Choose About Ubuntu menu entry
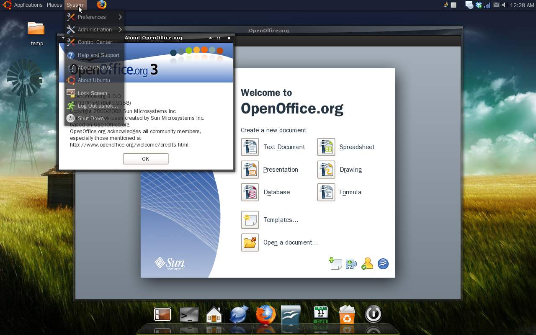 click(x=94, y=80)
